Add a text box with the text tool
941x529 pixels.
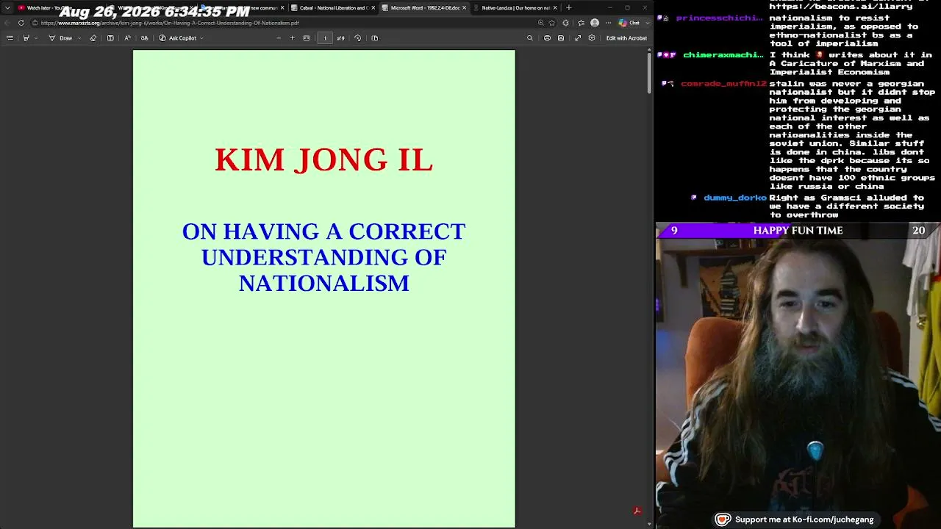tap(110, 38)
